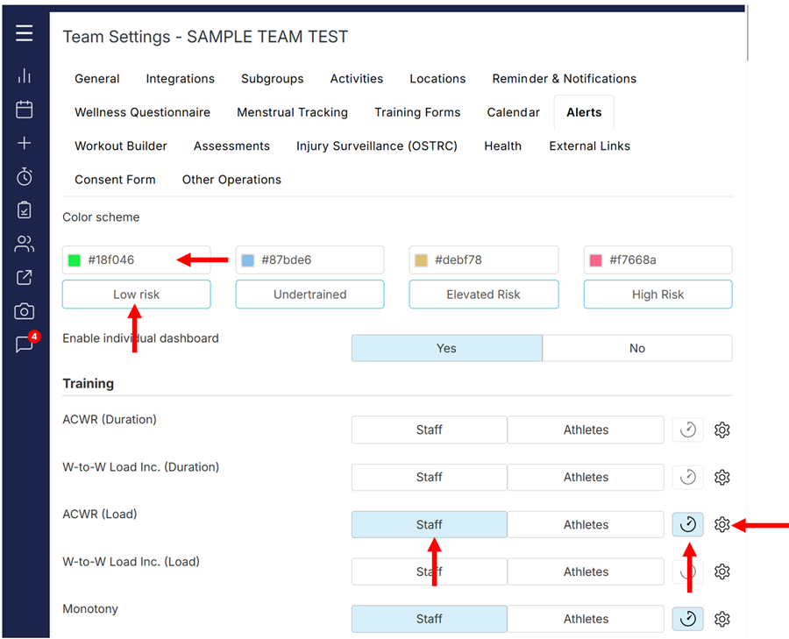Image resolution: width=789 pixels, height=639 pixels.
Task: Click the plus add sidebar icon
Action: coord(25,143)
